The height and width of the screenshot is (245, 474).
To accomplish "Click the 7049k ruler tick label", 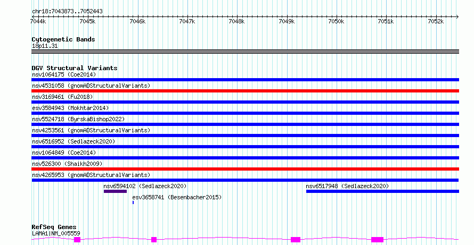I will pos(287,21).
